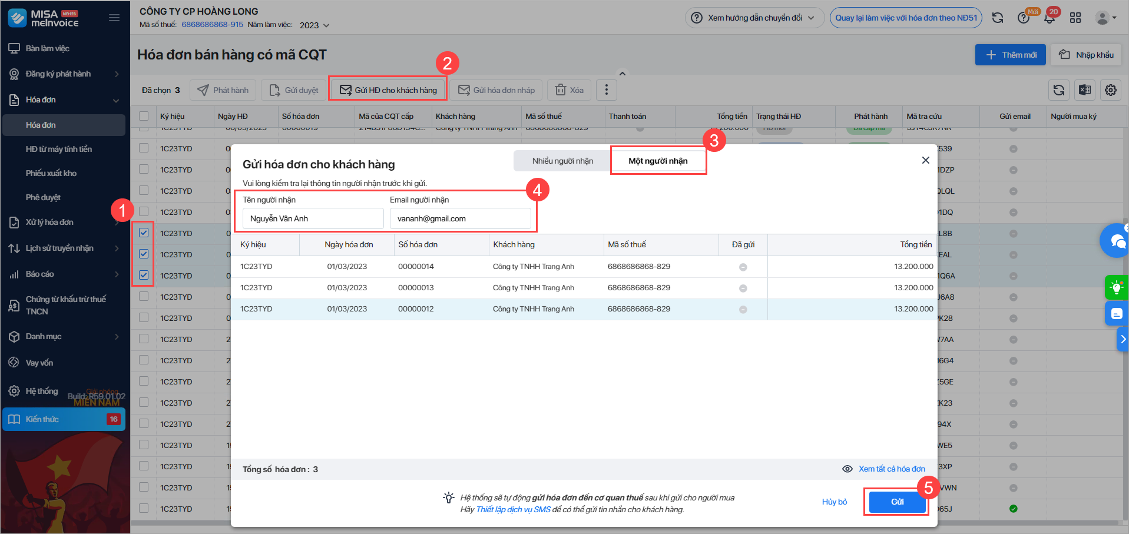1129x534 pixels.
Task: Open table settings gear icon
Action: [1111, 90]
